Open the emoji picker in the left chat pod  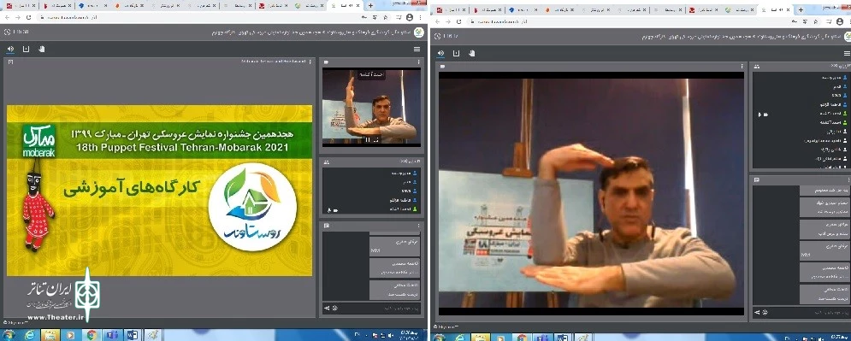[334, 308]
